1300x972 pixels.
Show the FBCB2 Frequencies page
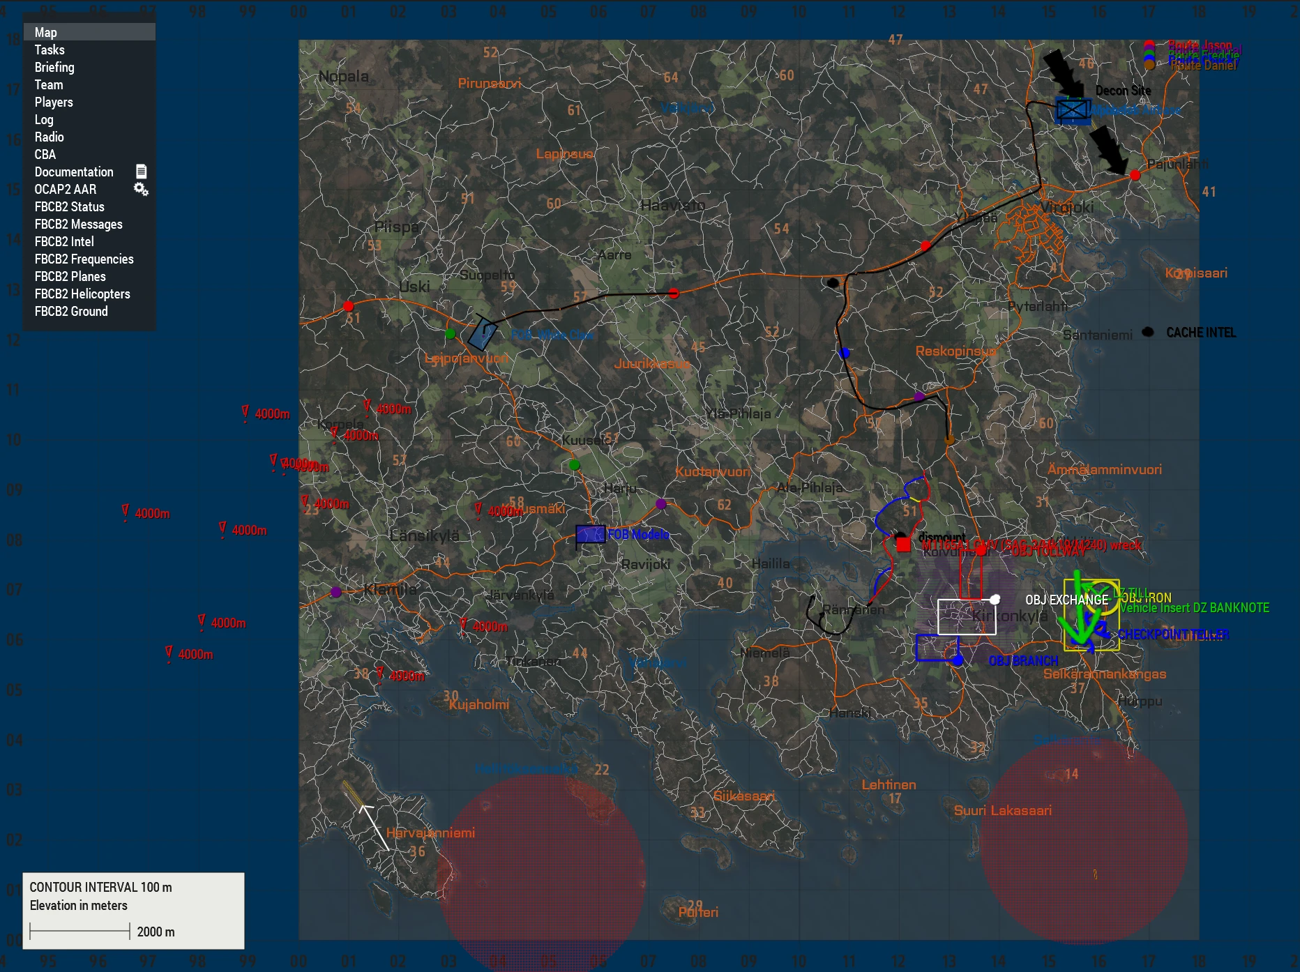point(84,259)
